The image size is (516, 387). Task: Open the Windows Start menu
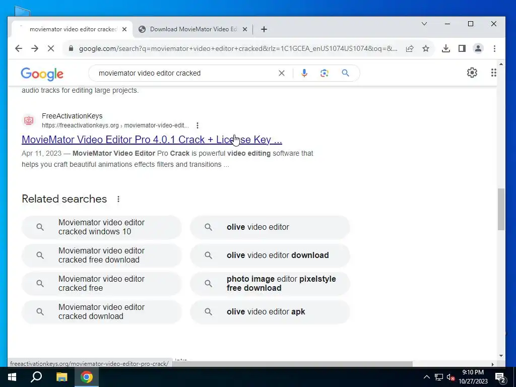click(x=12, y=377)
